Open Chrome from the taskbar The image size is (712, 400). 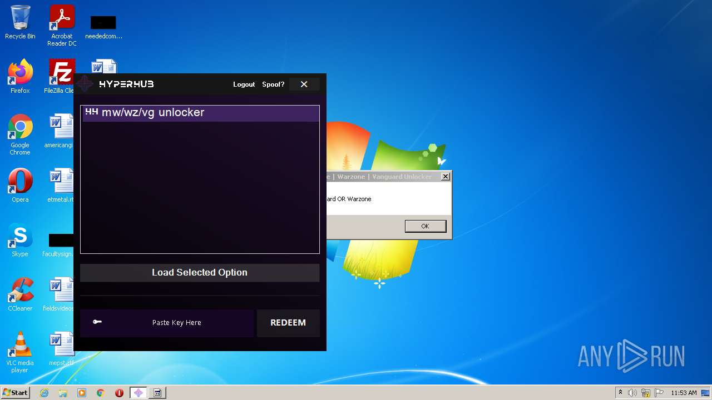click(101, 393)
